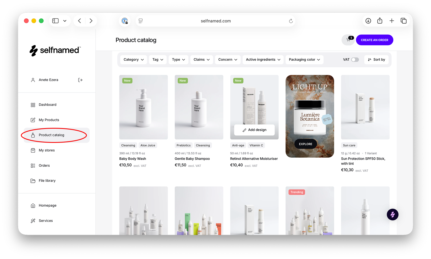Screen dimensions: 431x259
Task: Click Add design on Retinol Moisturiser
Action: point(254,130)
